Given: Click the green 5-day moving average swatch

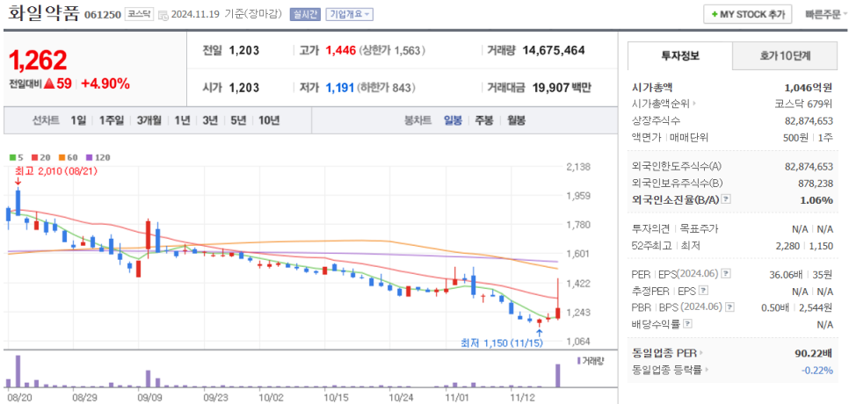Looking at the screenshot, I should click(12, 157).
